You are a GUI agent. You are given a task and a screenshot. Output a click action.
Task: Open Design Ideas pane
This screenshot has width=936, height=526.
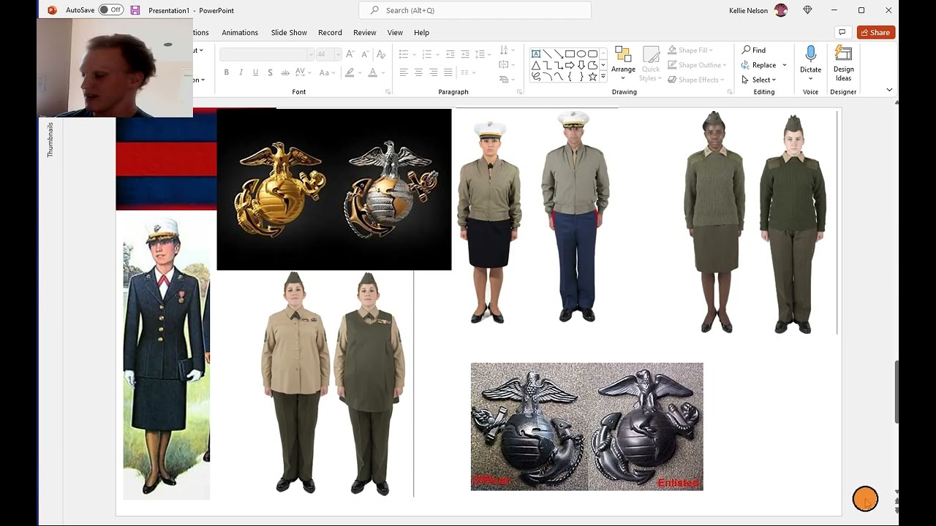843,63
